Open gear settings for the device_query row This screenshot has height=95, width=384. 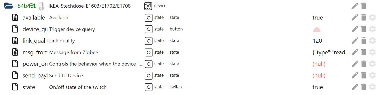372,29
